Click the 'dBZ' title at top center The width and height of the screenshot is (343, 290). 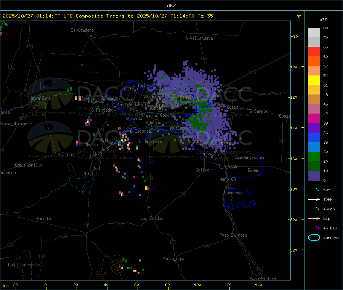coord(171,6)
